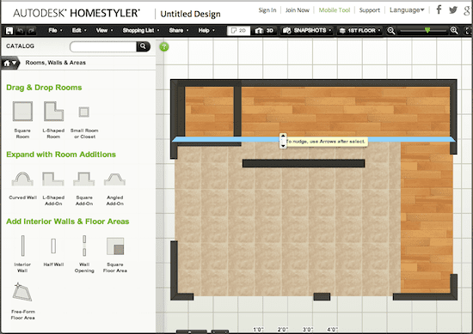Open the File menu
473x334 pixels.
(x=55, y=30)
